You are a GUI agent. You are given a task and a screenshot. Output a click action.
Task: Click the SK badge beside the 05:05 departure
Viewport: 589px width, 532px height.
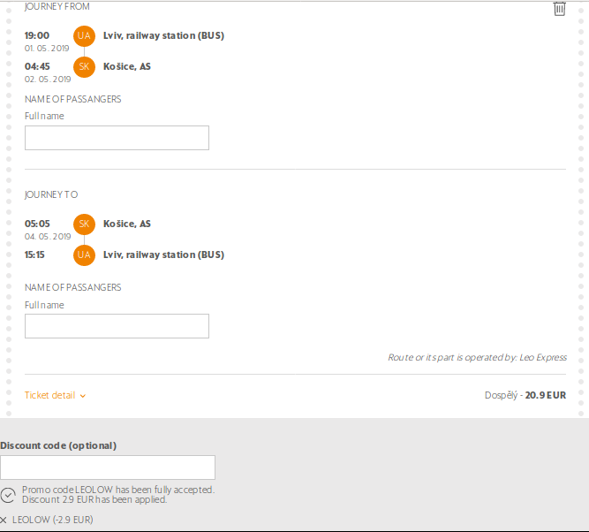point(84,224)
